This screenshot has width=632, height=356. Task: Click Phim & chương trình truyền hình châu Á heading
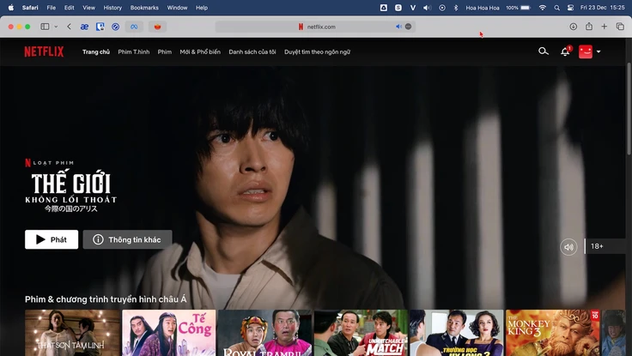(106, 299)
